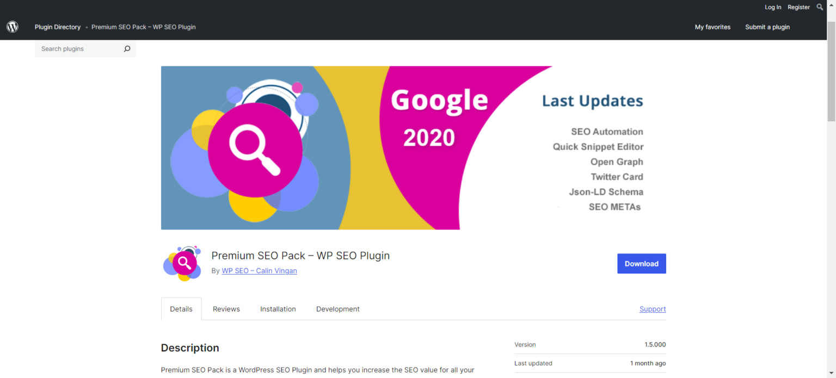Download the Premium SEO Pack plugin

coord(641,263)
